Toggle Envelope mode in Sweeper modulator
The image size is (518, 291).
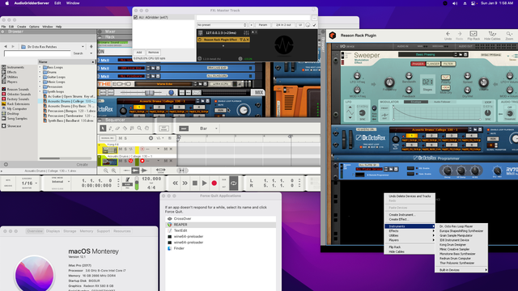(x=415, y=102)
